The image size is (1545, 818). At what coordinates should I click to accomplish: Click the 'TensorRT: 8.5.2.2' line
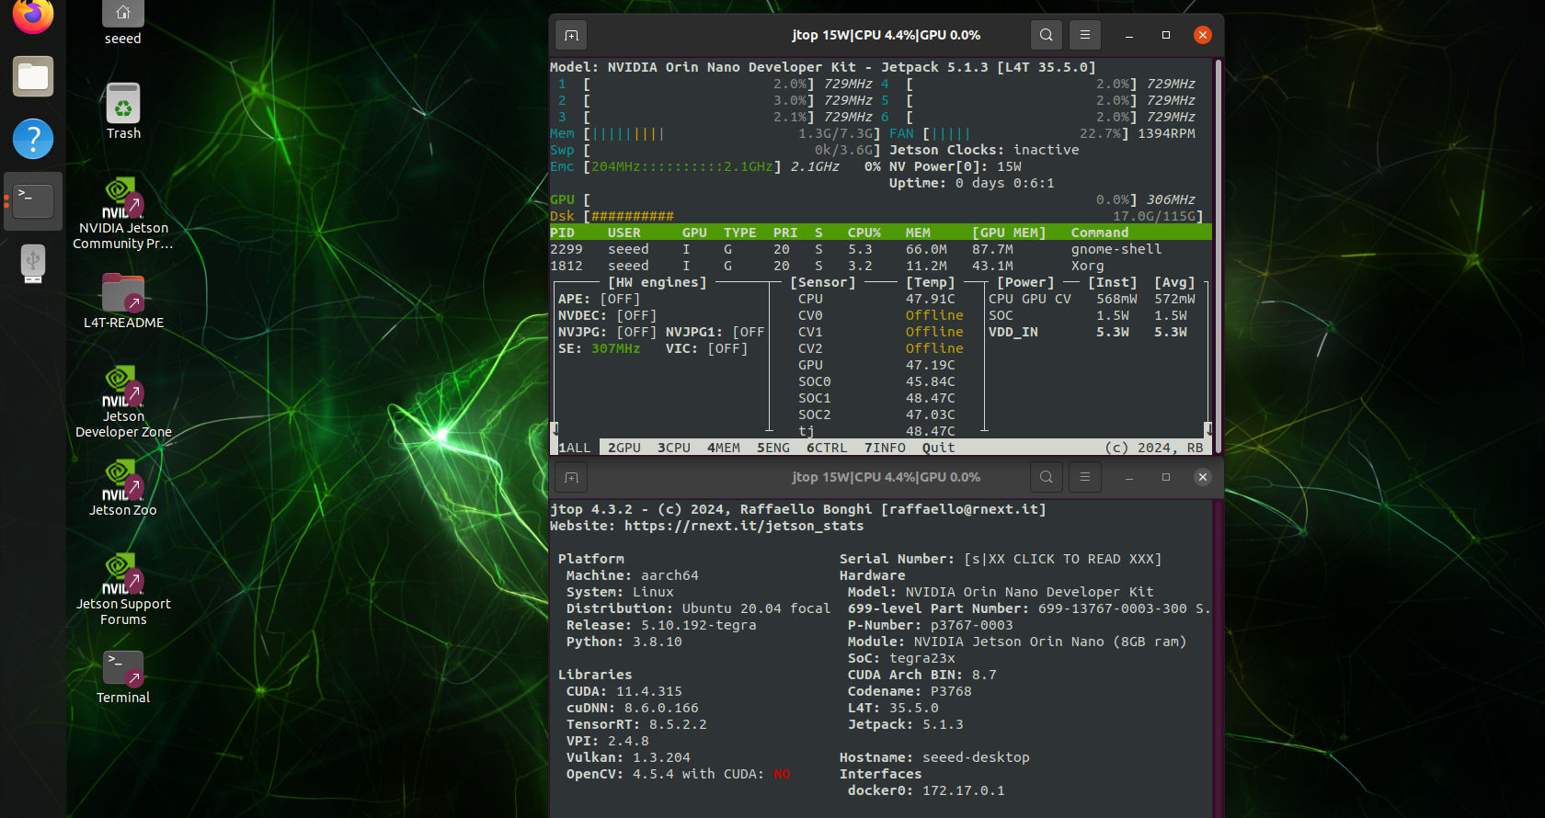(636, 724)
